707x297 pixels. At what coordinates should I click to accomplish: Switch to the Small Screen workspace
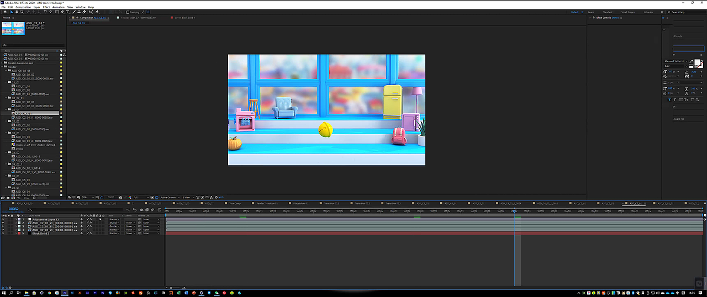[x=628, y=12]
